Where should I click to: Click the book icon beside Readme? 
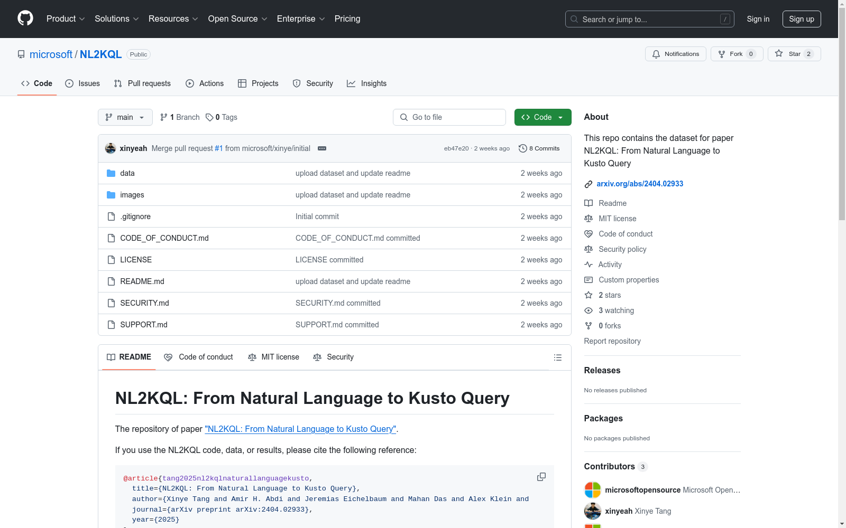(588, 203)
